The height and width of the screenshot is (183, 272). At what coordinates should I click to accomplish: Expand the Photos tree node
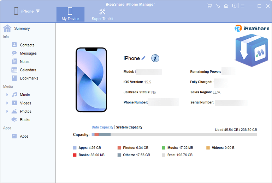pos(7,111)
